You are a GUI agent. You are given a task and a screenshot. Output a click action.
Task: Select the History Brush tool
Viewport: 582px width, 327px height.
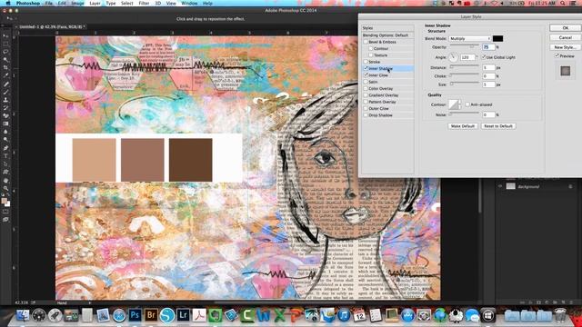tap(5, 108)
